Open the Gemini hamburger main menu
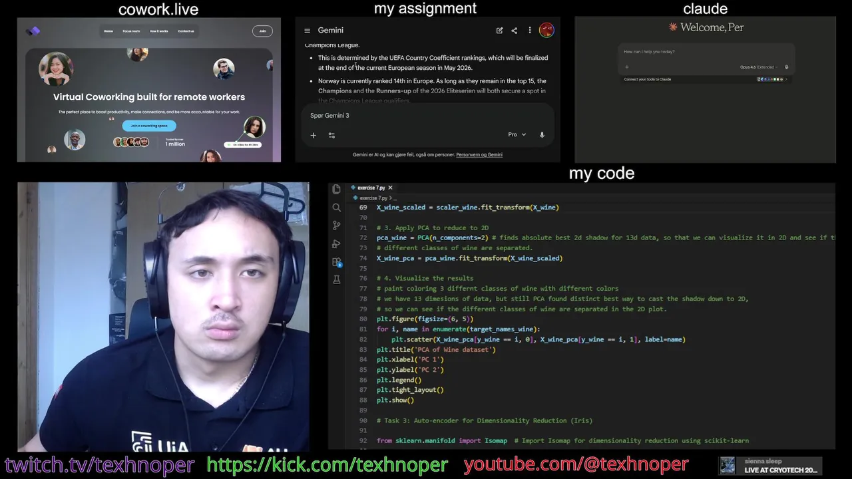 tap(307, 31)
